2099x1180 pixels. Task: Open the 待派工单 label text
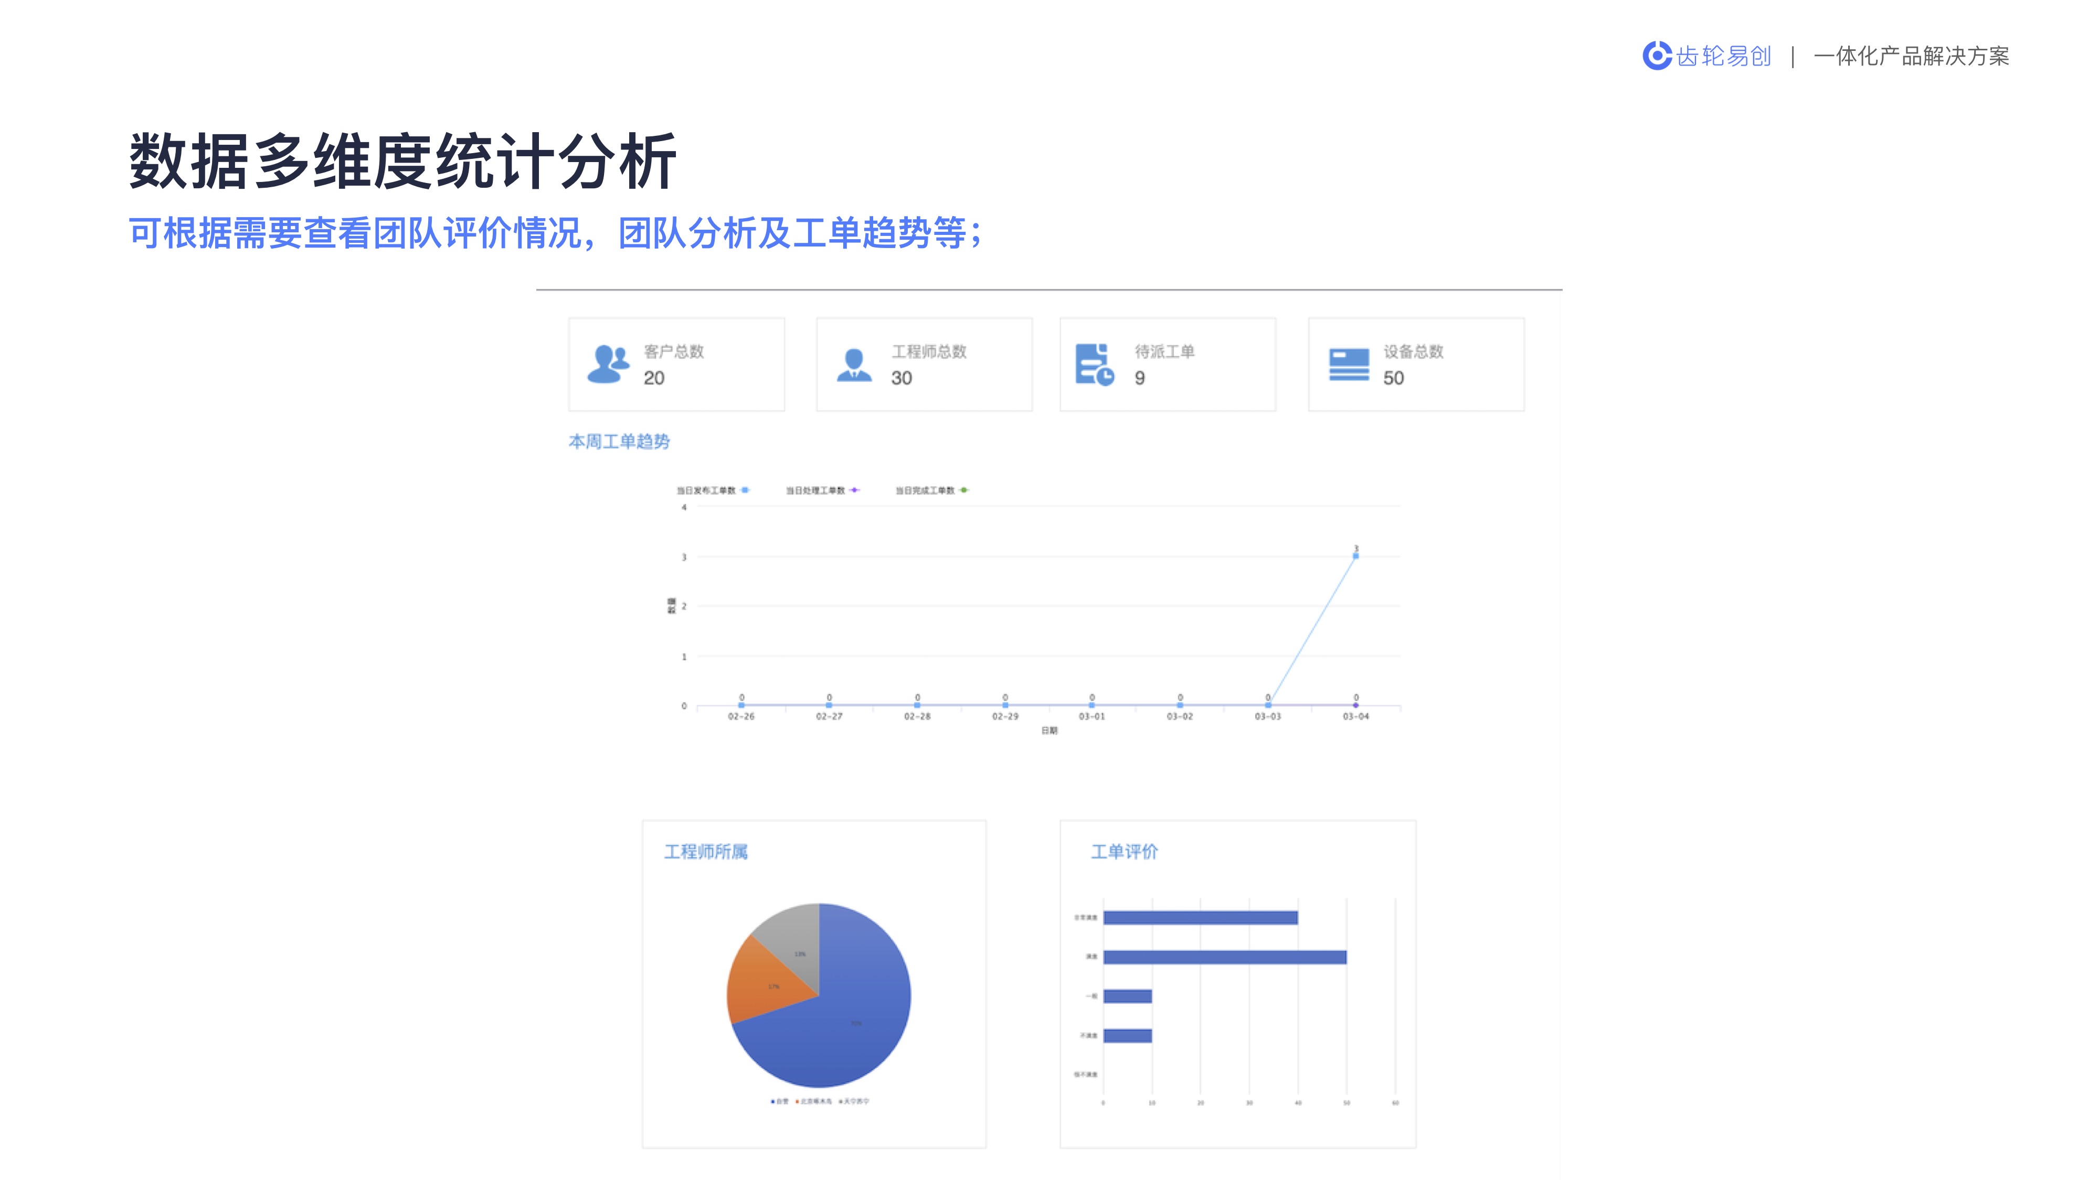(1164, 351)
